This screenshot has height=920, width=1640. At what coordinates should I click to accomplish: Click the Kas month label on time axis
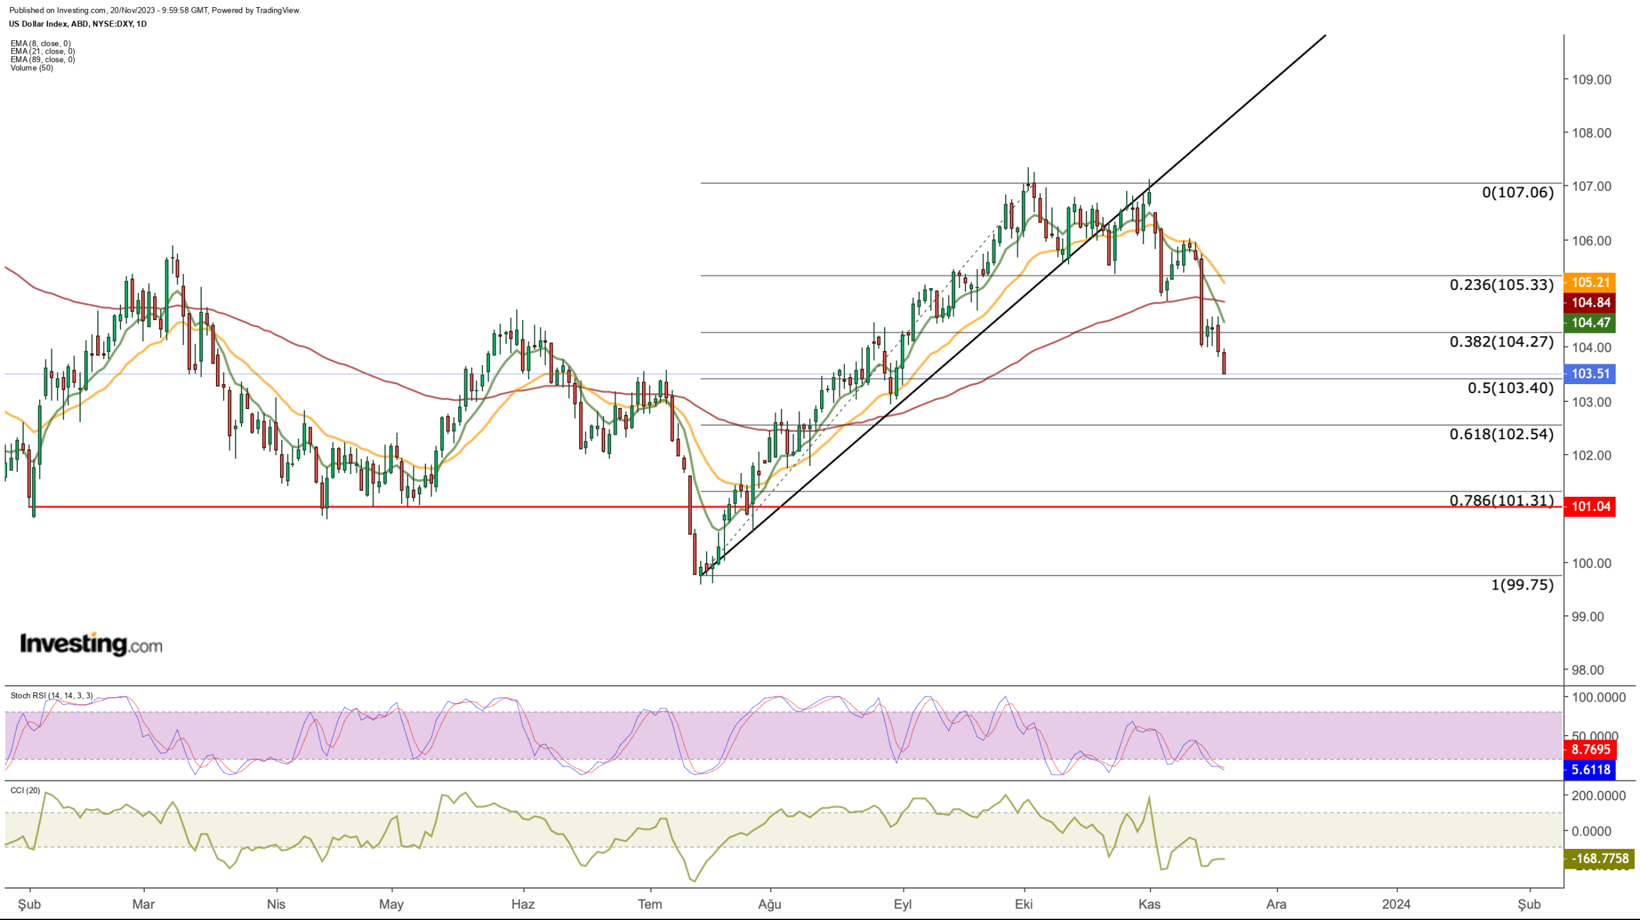tap(1149, 904)
